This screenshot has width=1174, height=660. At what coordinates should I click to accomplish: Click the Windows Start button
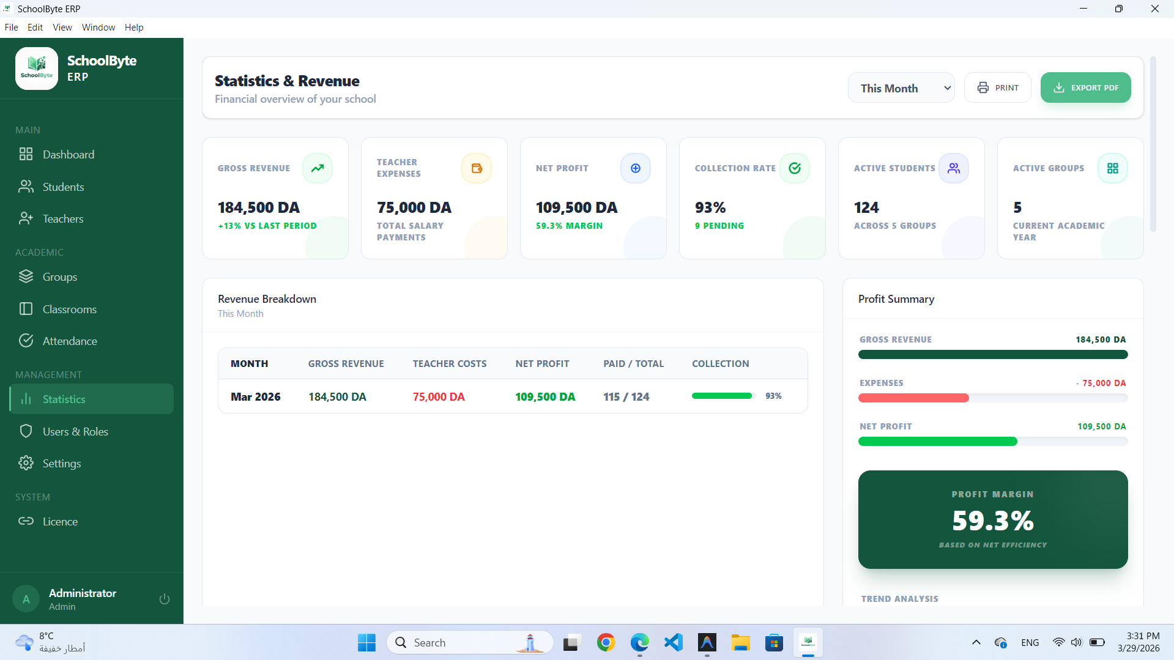tap(367, 643)
